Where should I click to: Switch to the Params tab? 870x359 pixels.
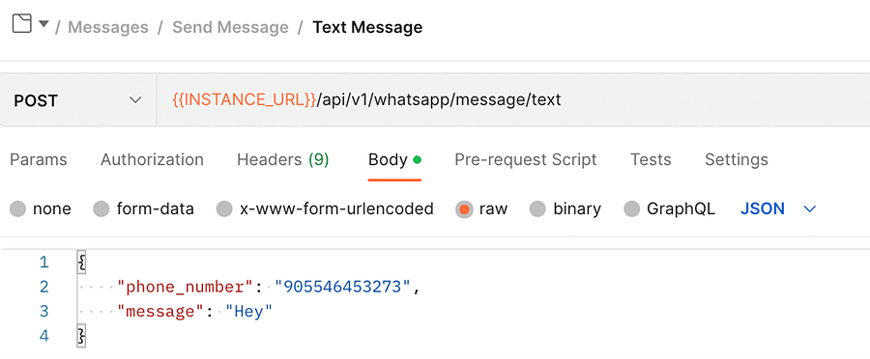point(39,159)
